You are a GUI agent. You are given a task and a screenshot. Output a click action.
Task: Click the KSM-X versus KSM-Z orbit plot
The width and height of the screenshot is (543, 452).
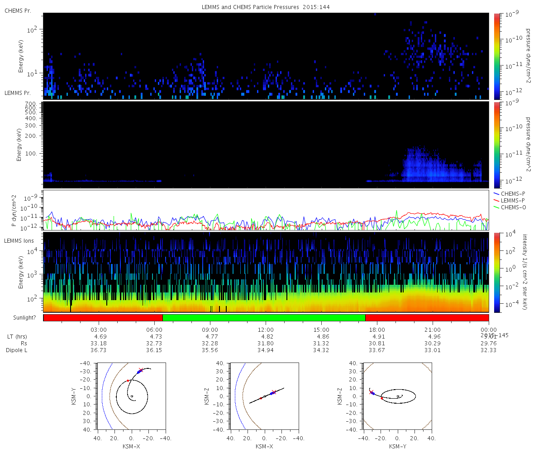pyautogui.click(x=265, y=395)
